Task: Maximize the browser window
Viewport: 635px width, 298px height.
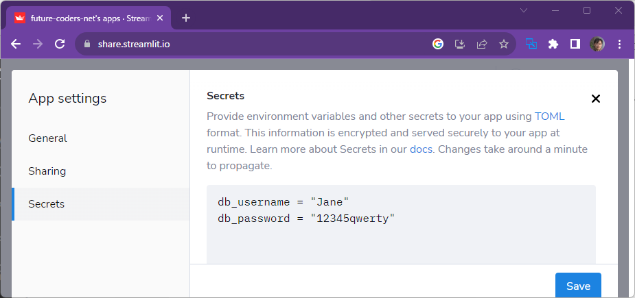Action: point(587,10)
